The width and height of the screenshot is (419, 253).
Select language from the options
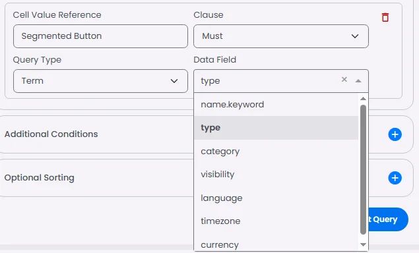276,198
